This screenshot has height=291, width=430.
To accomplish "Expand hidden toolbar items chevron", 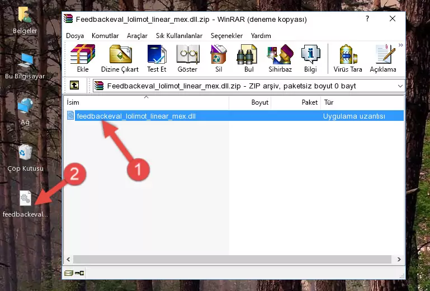I will click(401, 45).
